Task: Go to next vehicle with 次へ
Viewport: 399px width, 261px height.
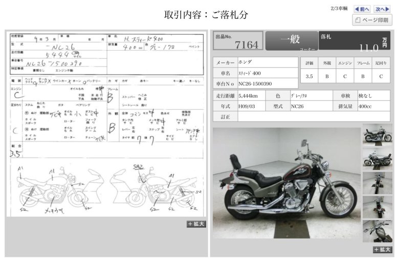Action: click(x=382, y=9)
